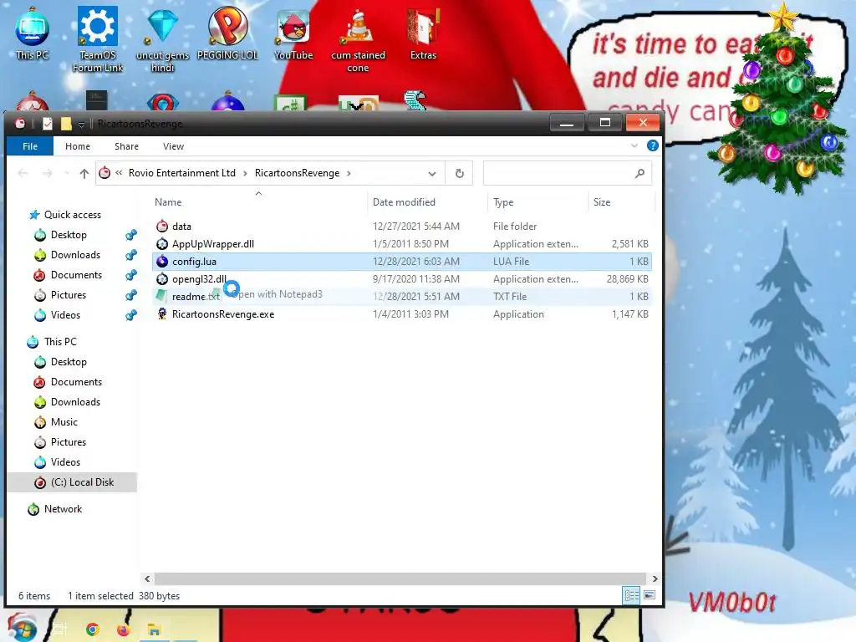Open Music under This PC

tap(64, 422)
